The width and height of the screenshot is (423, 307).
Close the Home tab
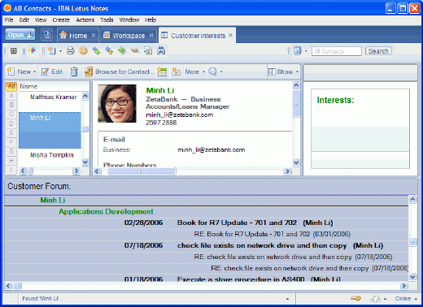click(94, 35)
